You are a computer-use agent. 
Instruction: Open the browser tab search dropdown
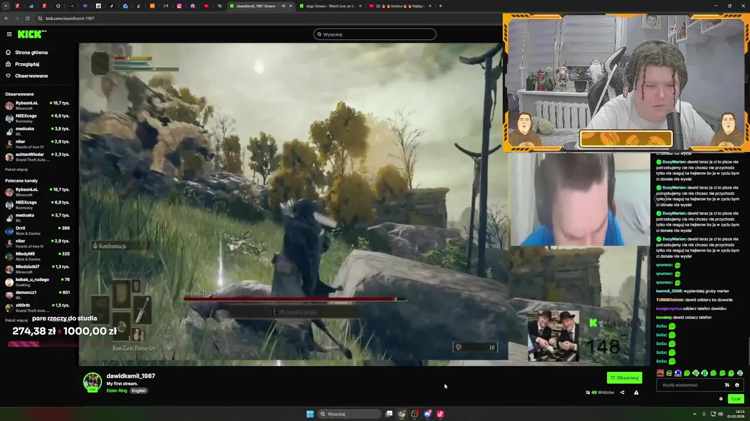(x=6, y=6)
